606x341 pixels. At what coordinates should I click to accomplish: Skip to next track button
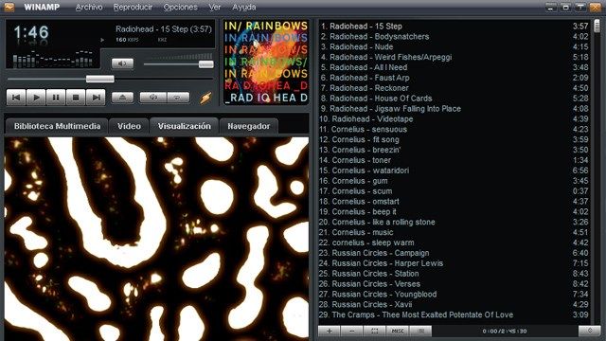96,97
